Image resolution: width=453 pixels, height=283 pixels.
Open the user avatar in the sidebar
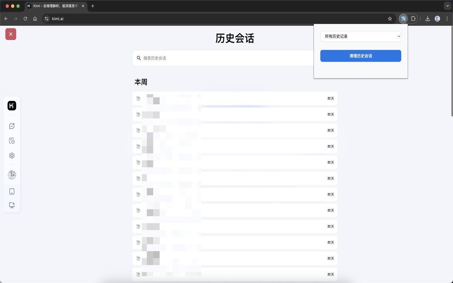(x=12, y=175)
